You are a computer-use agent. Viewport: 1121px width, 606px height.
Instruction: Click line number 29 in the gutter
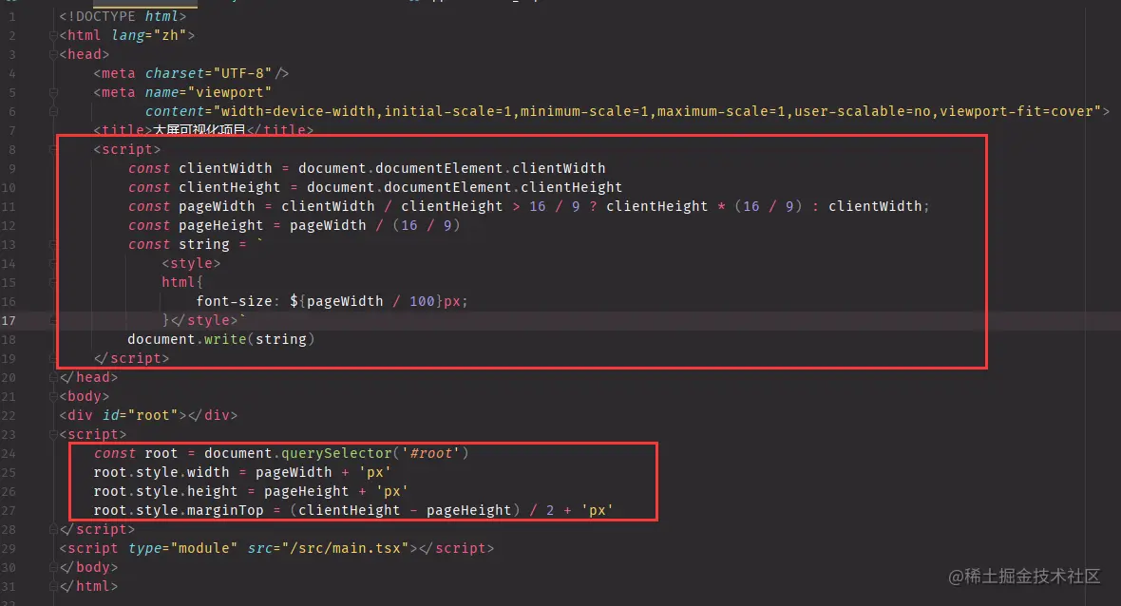[x=9, y=549]
